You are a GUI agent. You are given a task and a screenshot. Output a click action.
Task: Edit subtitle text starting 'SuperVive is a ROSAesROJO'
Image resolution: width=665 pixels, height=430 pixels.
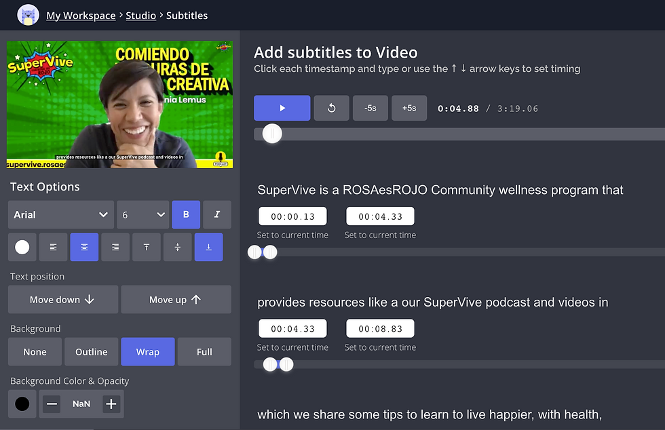pyautogui.click(x=440, y=190)
